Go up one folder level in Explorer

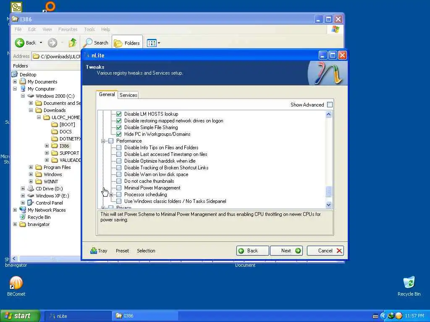click(73, 43)
